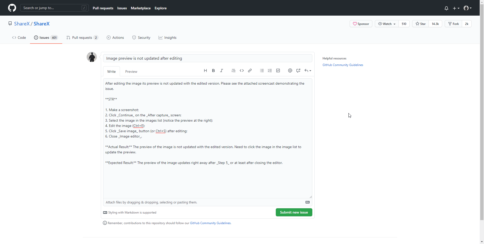Apply bold formatting in the editor toolbar
The image size is (484, 244).
coord(214,71)
